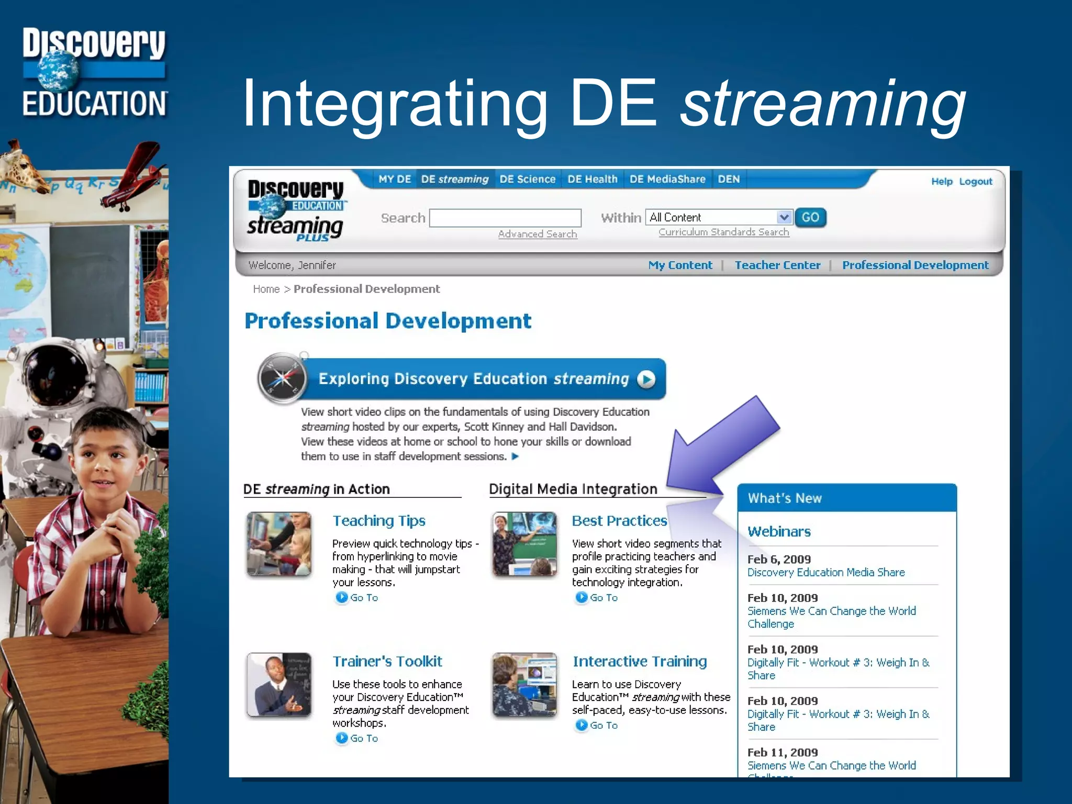1072x804 pixels.
Task: Click the Go To icon under Teaching Tips
Action: tap(342, 597)
